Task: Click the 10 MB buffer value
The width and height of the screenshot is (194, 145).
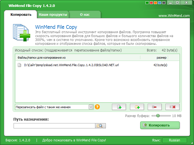Action: coord(177,116)
